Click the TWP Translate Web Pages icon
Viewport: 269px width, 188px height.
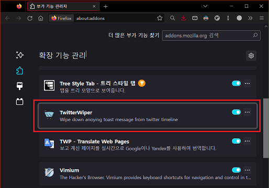click(49, 144)
